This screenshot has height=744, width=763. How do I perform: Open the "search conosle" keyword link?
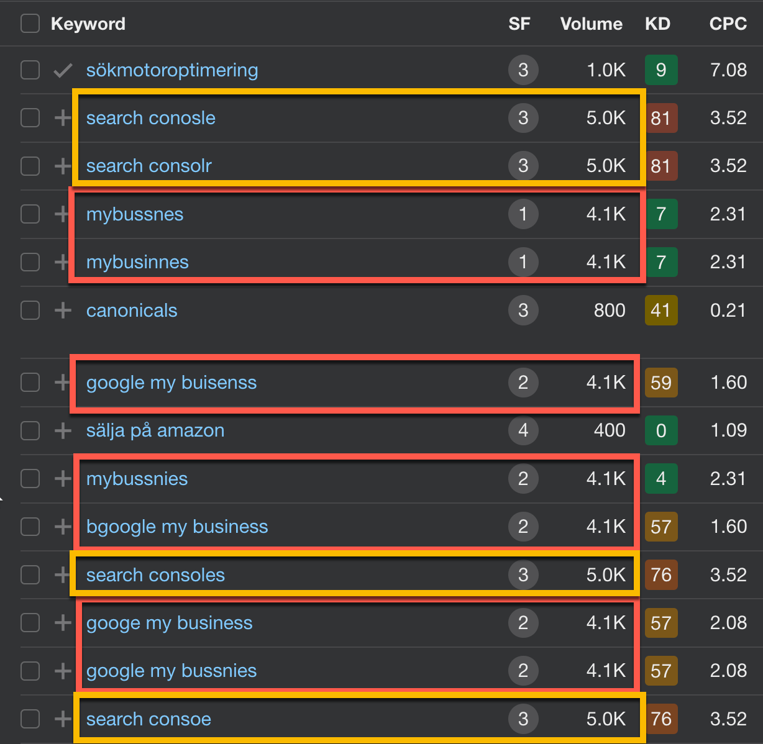(150, 117)
